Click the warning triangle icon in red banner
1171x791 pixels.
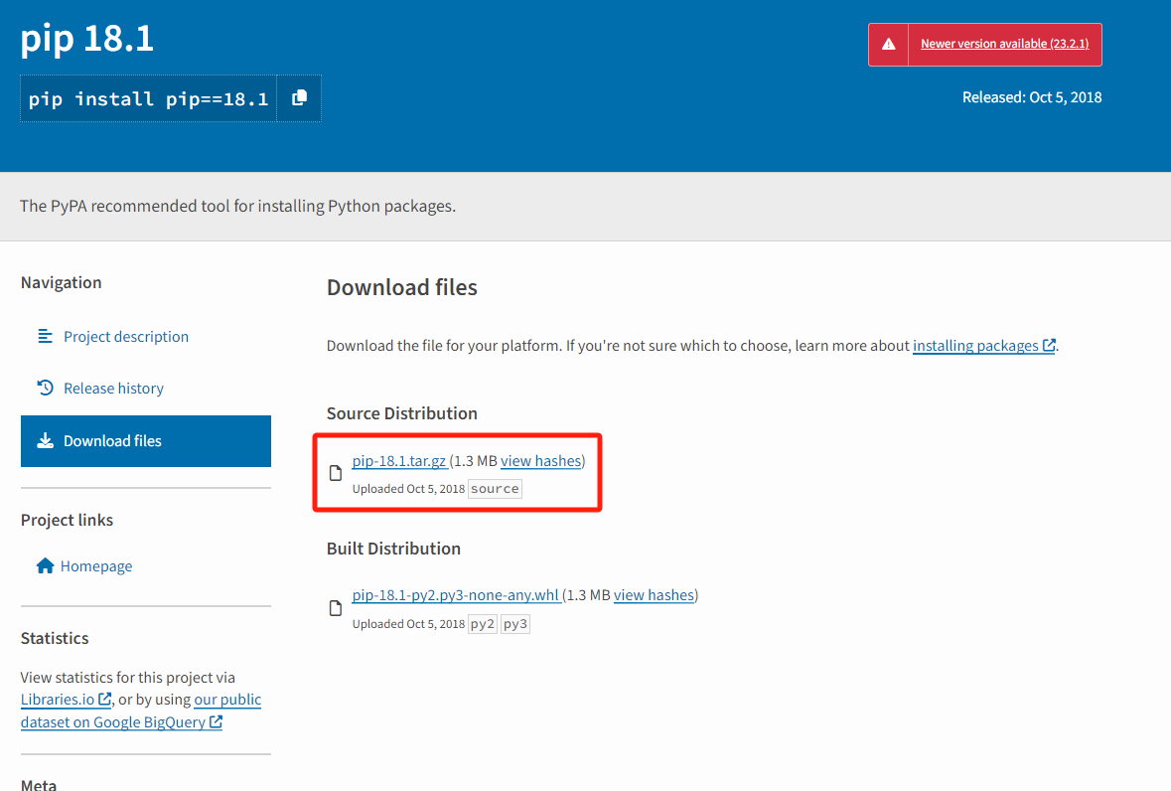(x=888, y=44)
